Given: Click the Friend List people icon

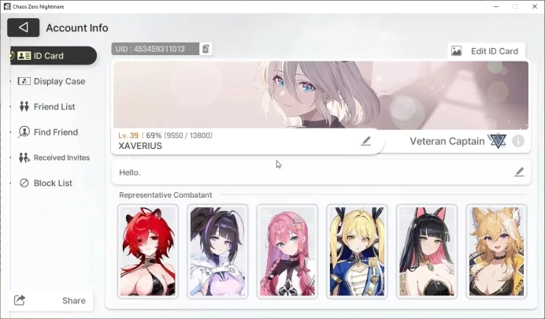Looking at the screenshot, I should (x=24, y=106).
